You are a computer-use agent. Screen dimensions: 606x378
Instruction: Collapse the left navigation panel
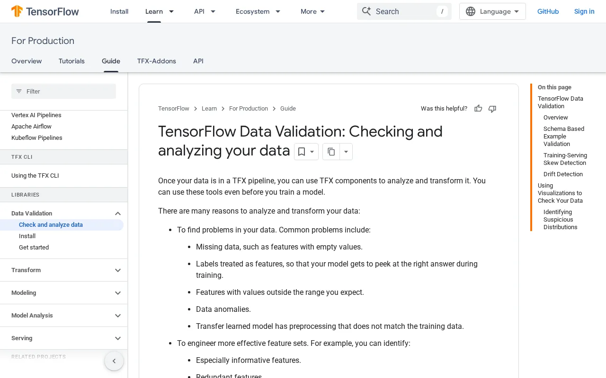pyautogui.click(x=114, y=361)
